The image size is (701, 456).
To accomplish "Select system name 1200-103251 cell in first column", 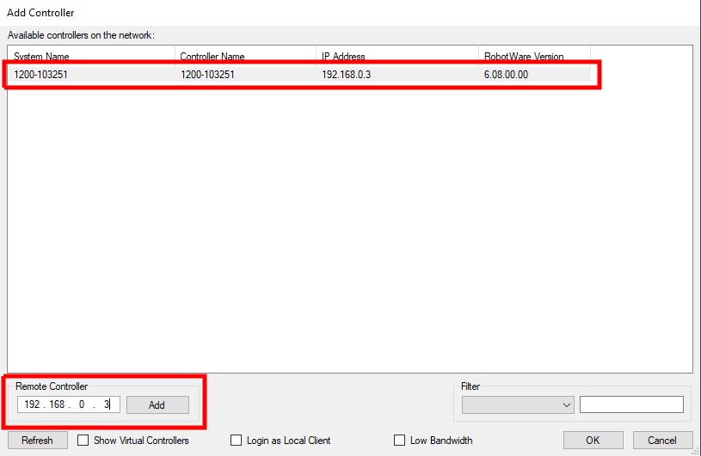I will pyautogui.click(x=40, y=75).
